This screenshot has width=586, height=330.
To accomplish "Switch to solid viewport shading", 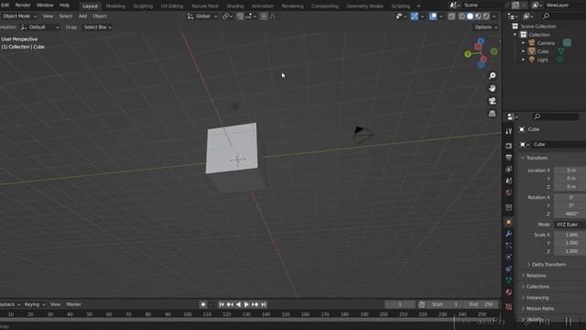I will click(x=470, y=16).
